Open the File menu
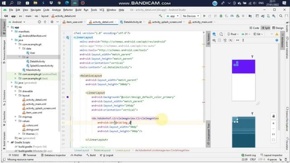The width and height of the screenshot is (290, 163). point(11,10)
